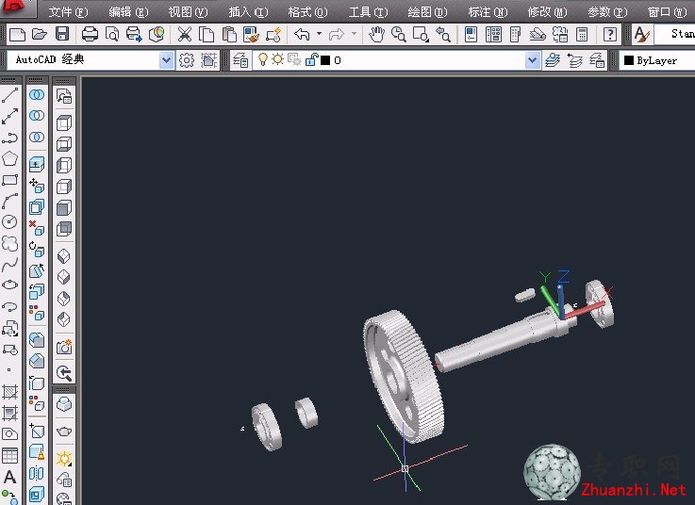Expand the AutoCAD 经典 workspace dropdown
Viewport: 695px width, 505px height.
(166, 59)
